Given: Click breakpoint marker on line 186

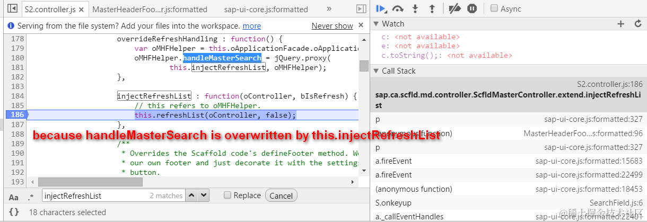Looking at the screenshot, I should tap(18, 115).
